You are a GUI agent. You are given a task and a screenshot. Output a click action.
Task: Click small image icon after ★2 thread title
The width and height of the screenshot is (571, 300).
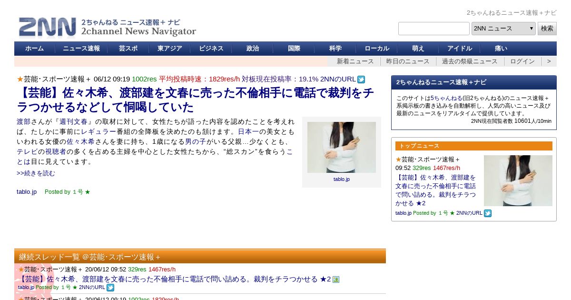[336, 280]
